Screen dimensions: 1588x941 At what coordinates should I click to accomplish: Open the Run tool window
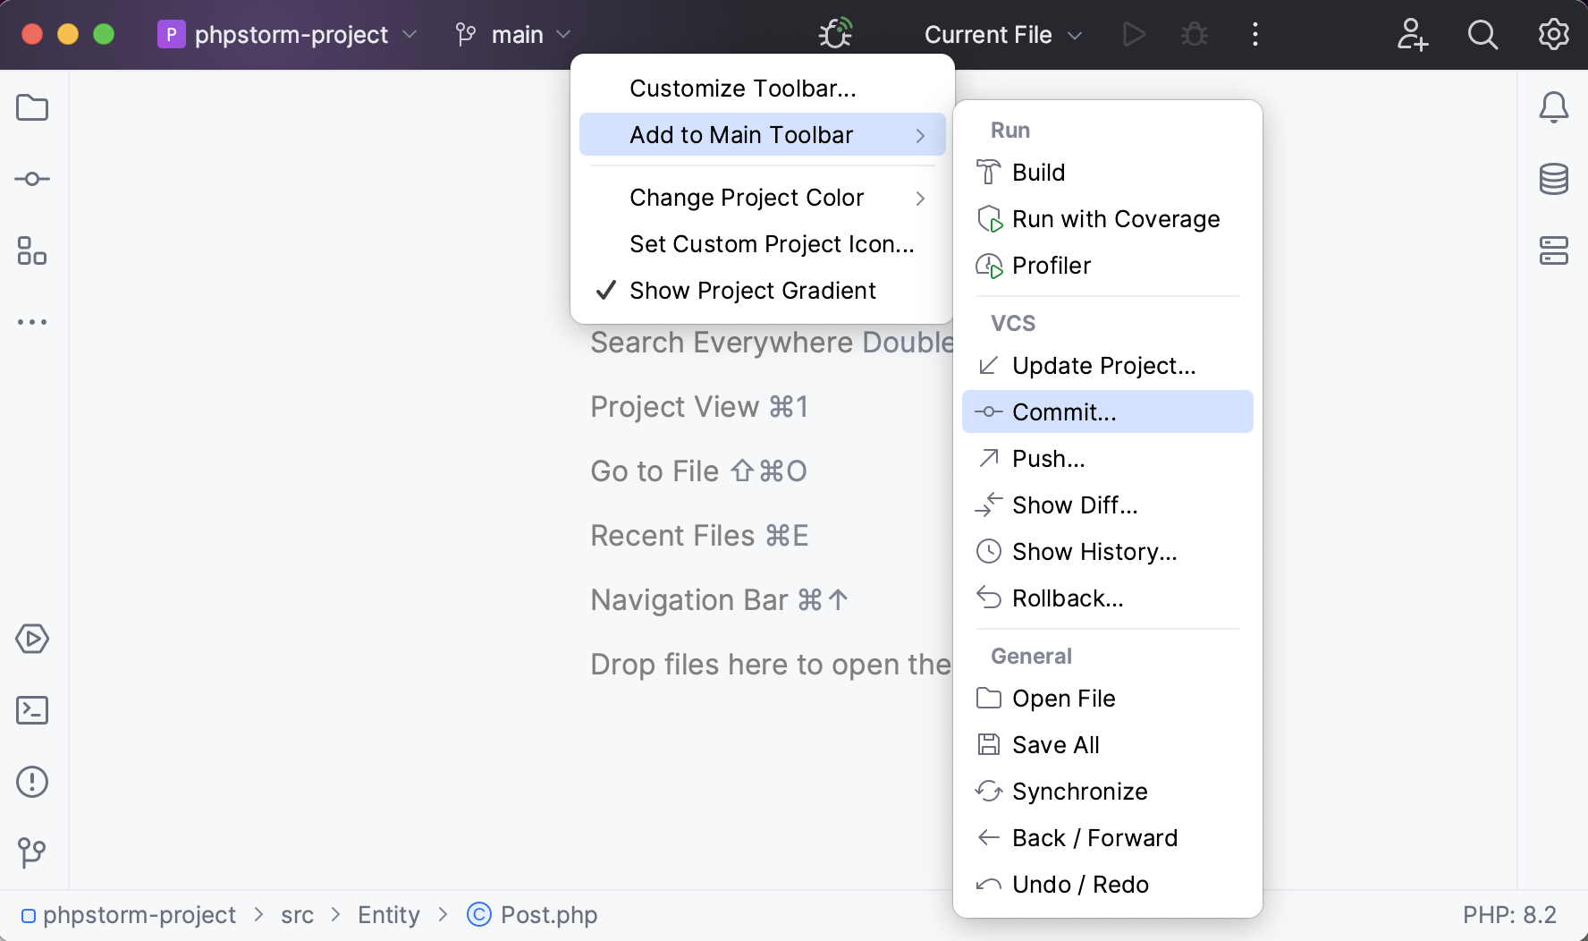point(32,639)
